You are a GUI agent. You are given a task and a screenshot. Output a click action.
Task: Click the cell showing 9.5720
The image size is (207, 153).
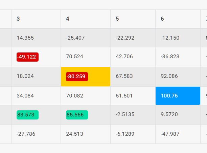click(x=178, y=115)
